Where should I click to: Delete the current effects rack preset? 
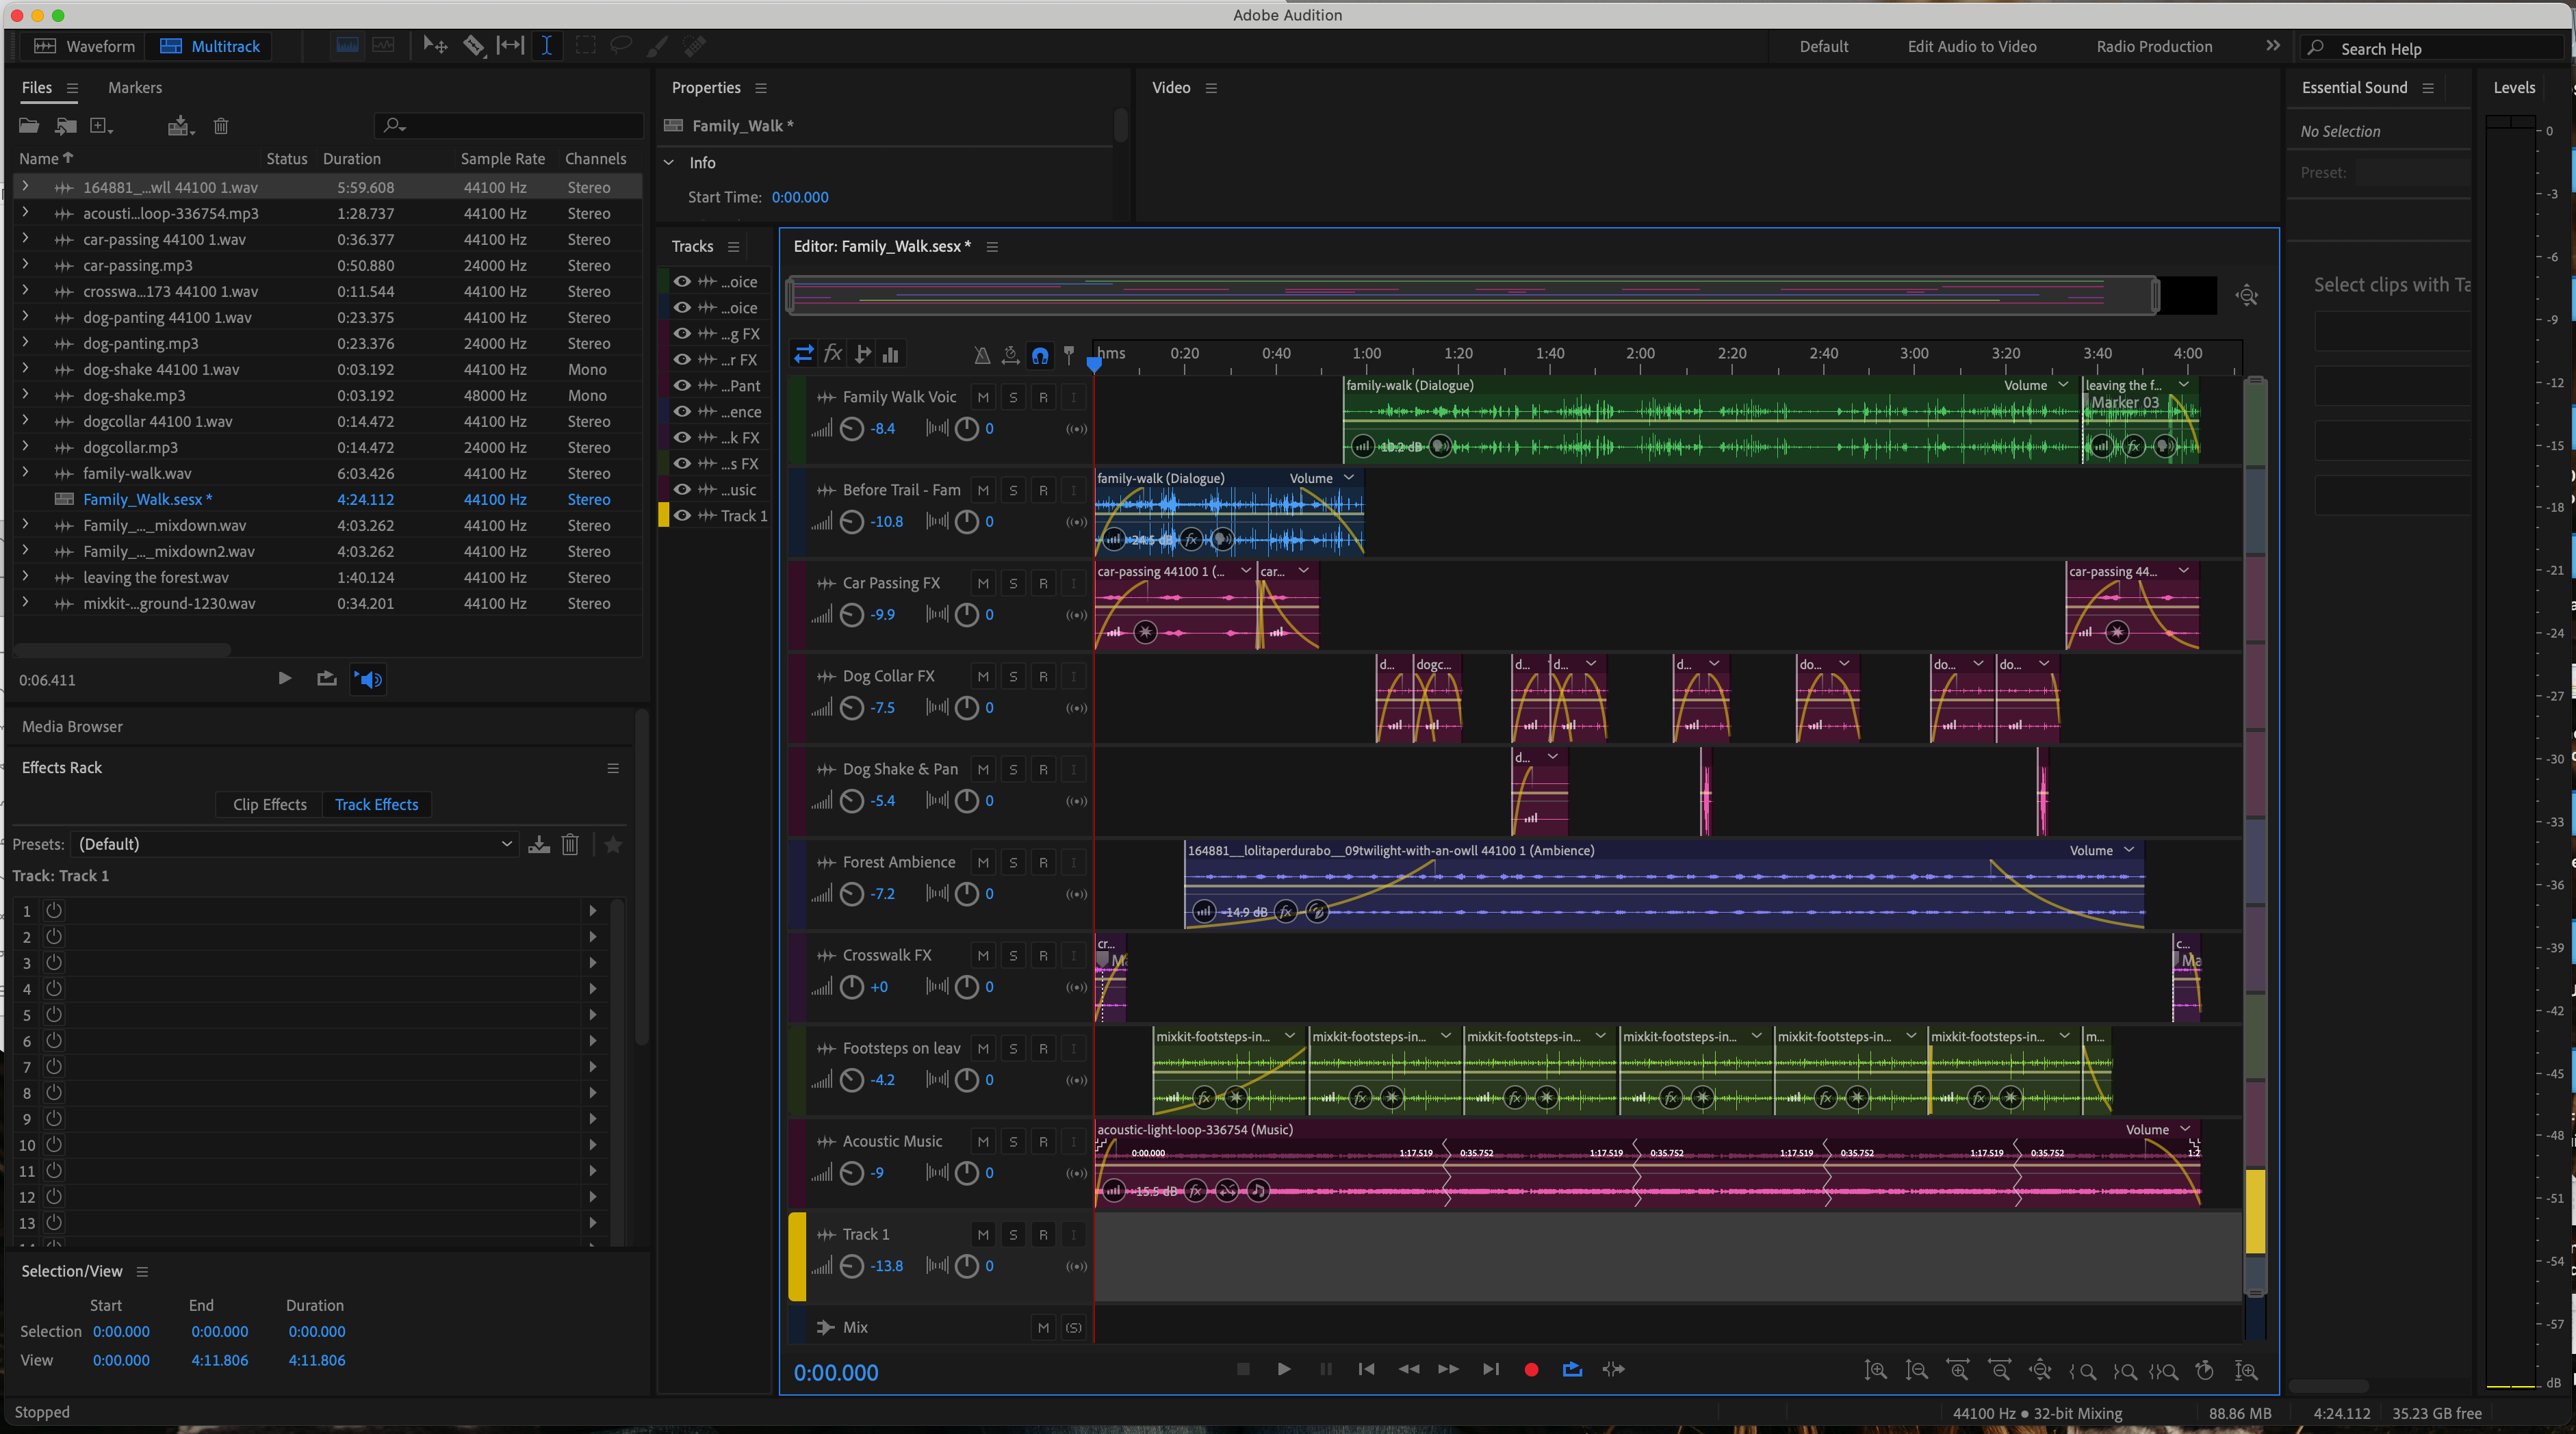coord(570,845)
